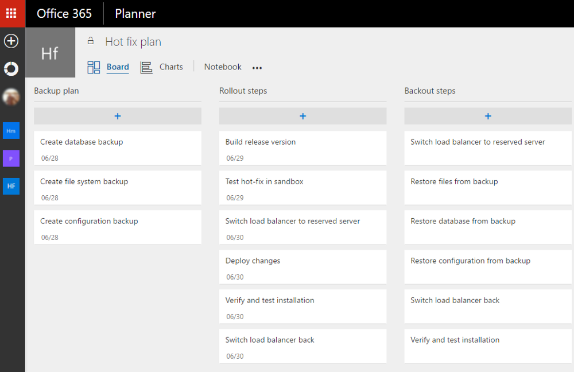Screen dimensions: 574x372
Task: Open the 'Hm' plan tile in sidebar
Action: point(11,130)
